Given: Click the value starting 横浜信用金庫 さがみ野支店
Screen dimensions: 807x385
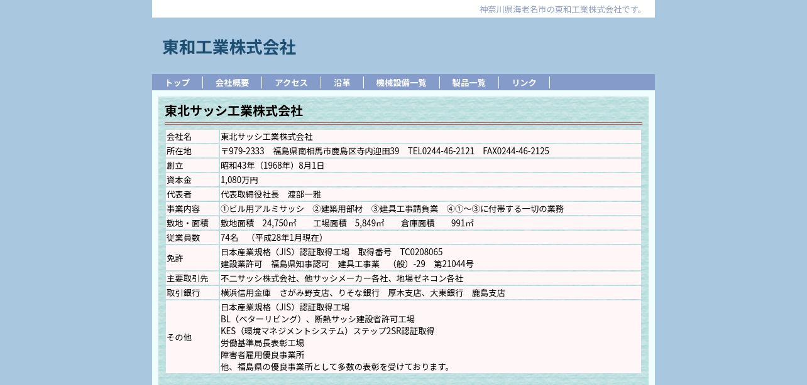Looking at the screenshot, I should (363, 293).
